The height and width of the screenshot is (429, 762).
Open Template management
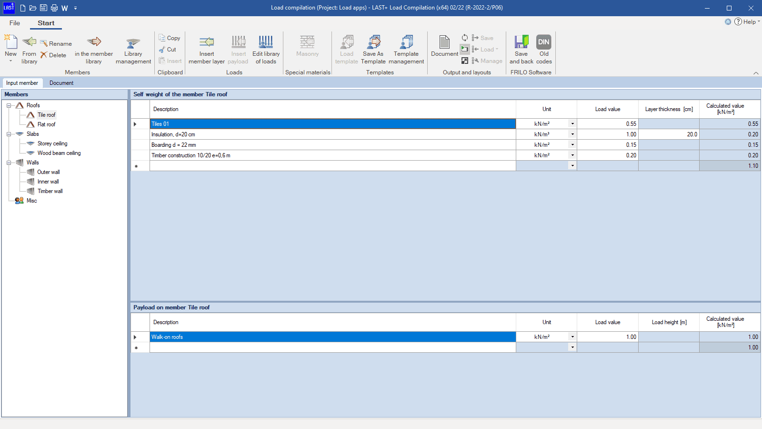tap(406, 42)
